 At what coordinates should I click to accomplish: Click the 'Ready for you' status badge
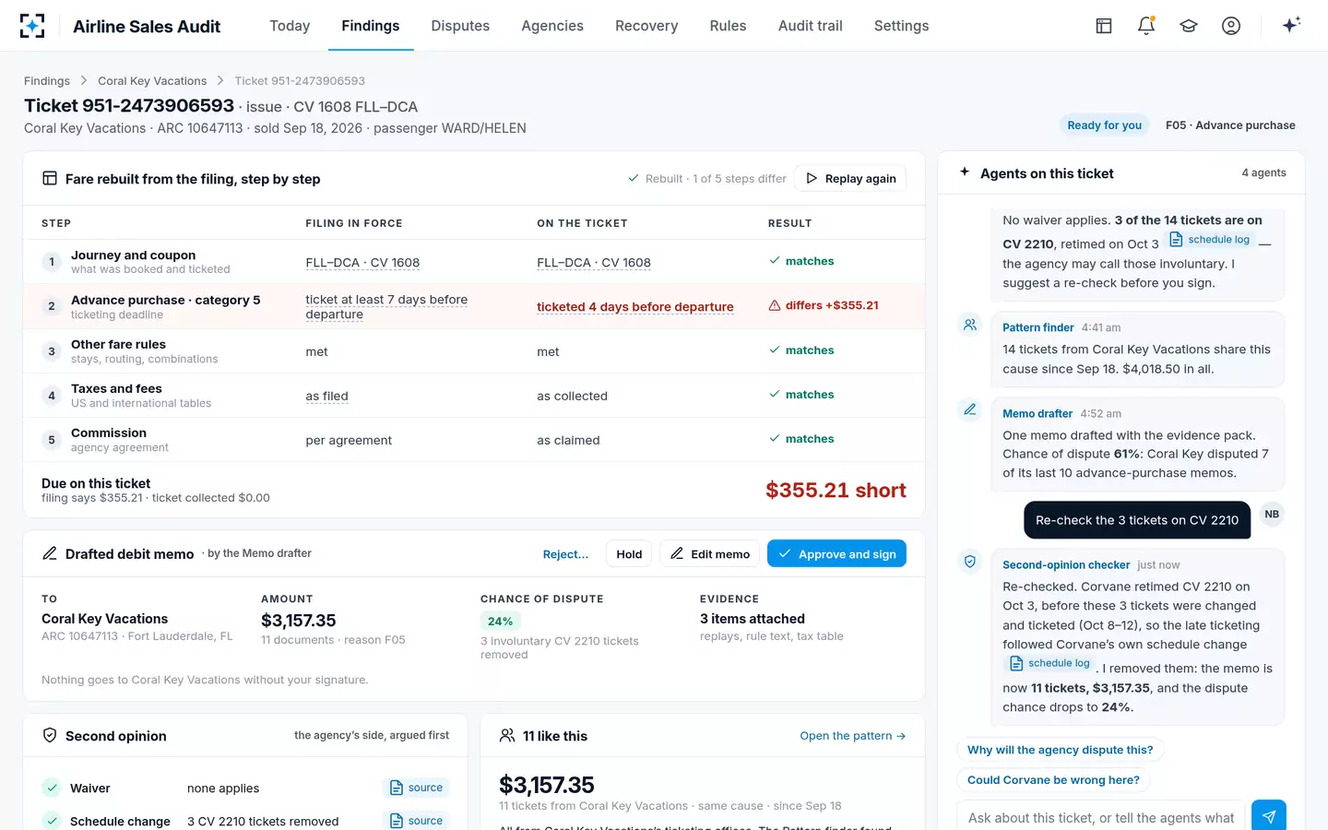tap(1104, 125)
